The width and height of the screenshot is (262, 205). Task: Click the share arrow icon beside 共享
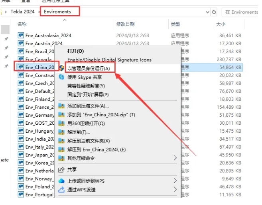click(61, 169)
